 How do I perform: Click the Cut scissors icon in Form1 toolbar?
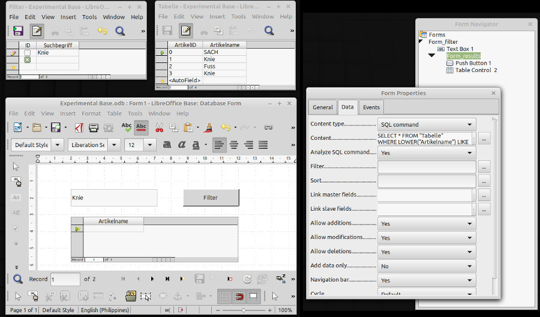click(x=159, y=127)
